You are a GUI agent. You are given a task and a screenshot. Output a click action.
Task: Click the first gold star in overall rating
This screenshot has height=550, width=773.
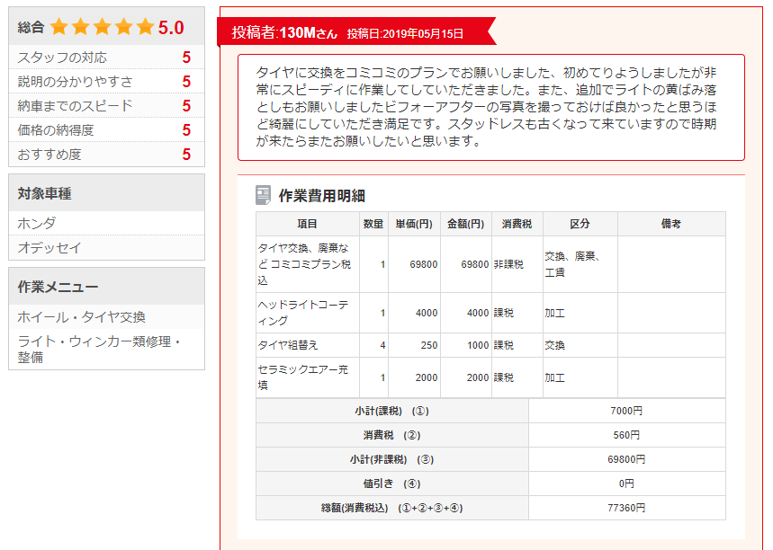[x=59, y=27]
